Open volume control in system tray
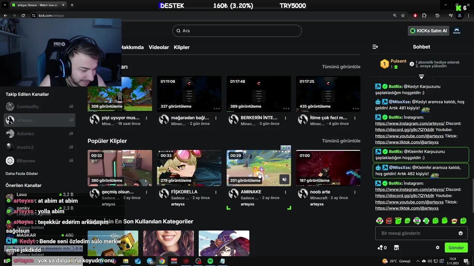This screenshot has height=266, width=474. [x=429, y=261]
